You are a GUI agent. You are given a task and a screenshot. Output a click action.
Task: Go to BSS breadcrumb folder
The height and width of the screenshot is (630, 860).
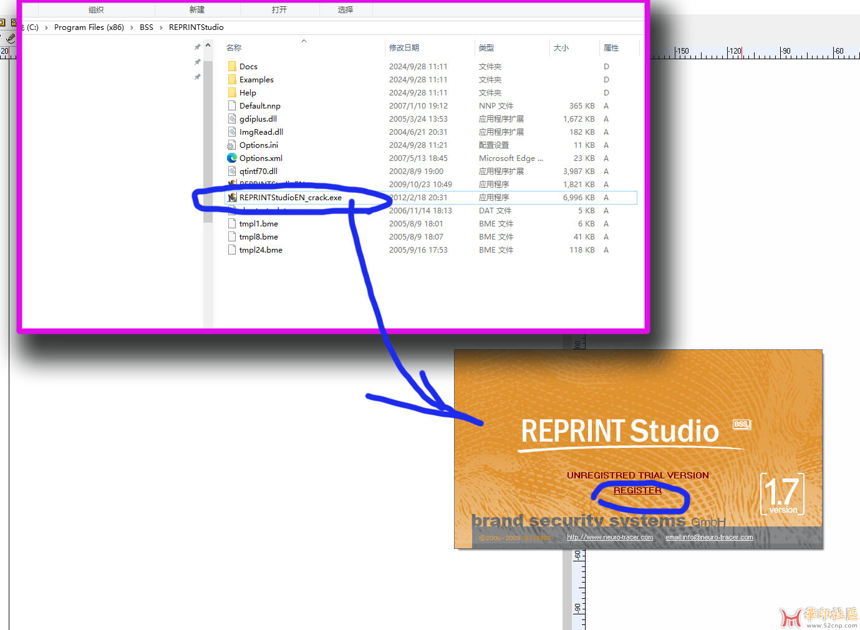(x=147, y=27)
